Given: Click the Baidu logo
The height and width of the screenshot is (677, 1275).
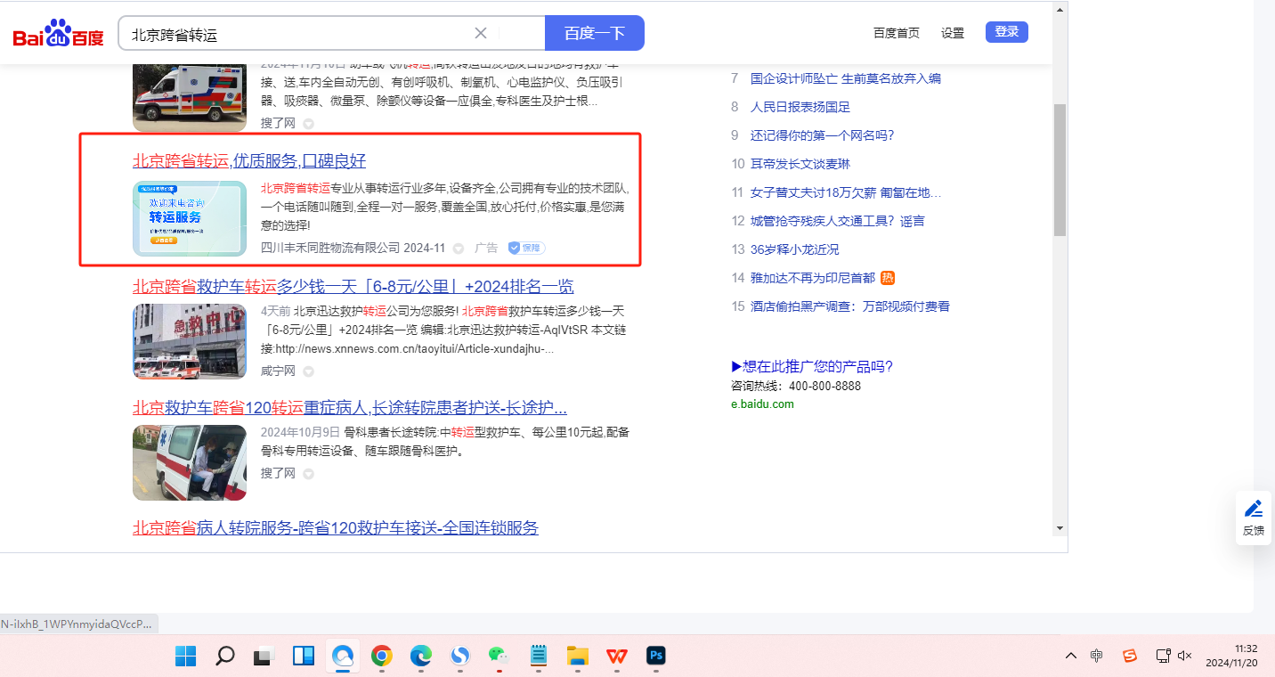Looking at the screenshot, I should point(59,34).
